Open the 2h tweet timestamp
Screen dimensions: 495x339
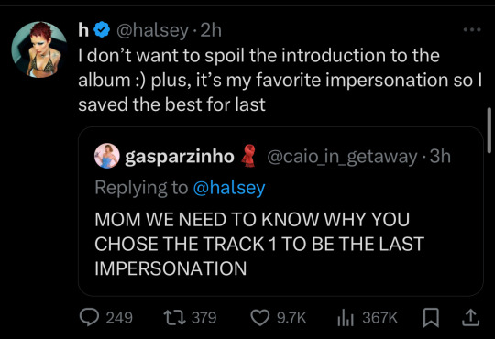tap(211, 30)
